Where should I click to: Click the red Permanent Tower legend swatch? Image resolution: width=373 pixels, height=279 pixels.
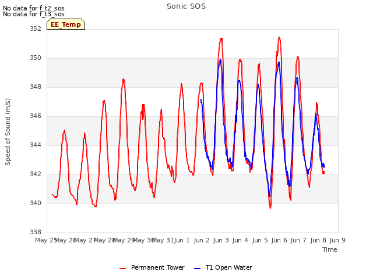(123, 269)
